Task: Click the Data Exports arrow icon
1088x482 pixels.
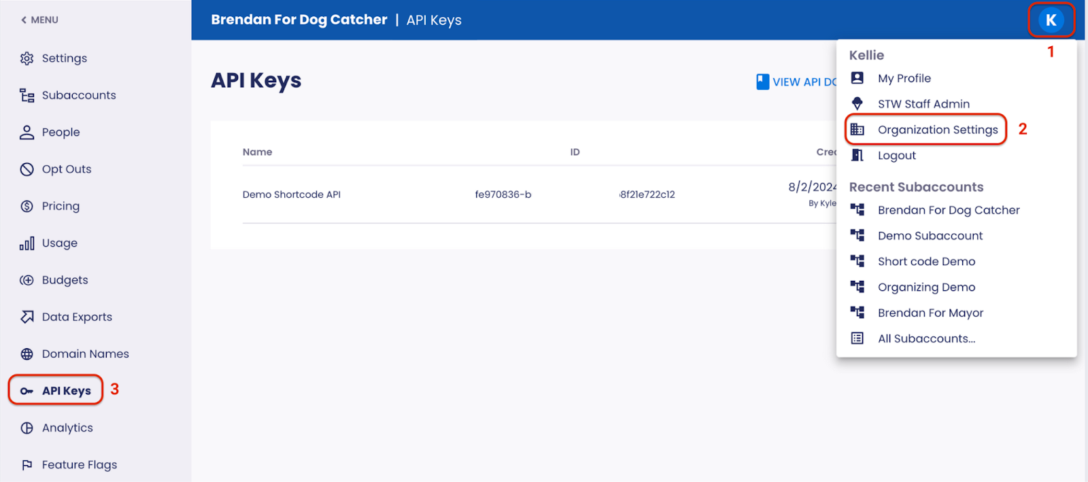Action: (x=27, y=317)
